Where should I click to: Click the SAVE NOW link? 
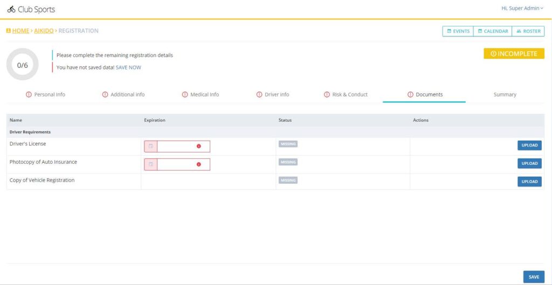coord(128,67)
